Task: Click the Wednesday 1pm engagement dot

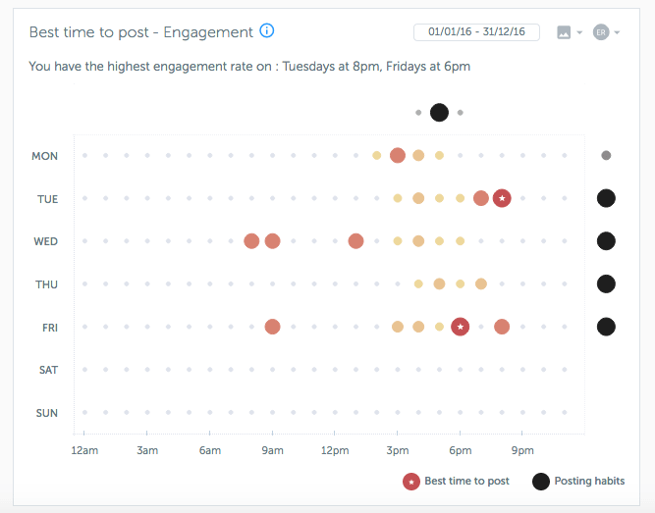Action: (355, 241)
